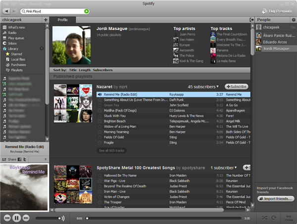Open Play queue in the sidebar
The image size is (297, 224).
[x=16, y=38]
